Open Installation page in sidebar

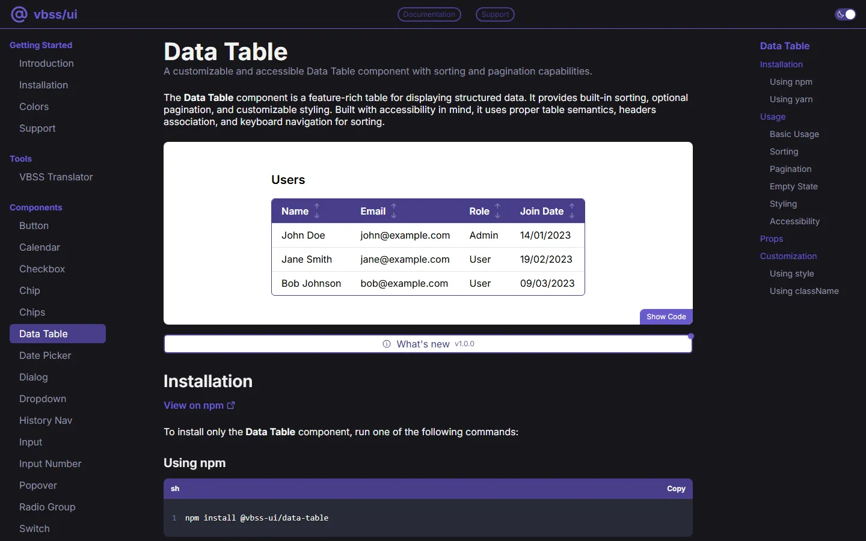click(43, 85)
